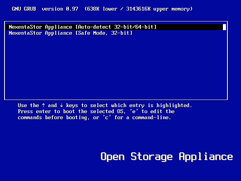Viewport: 241px width, 181px height.
Task: Click the 'Press enter to boot the selected OS' line
Action: 96,112
